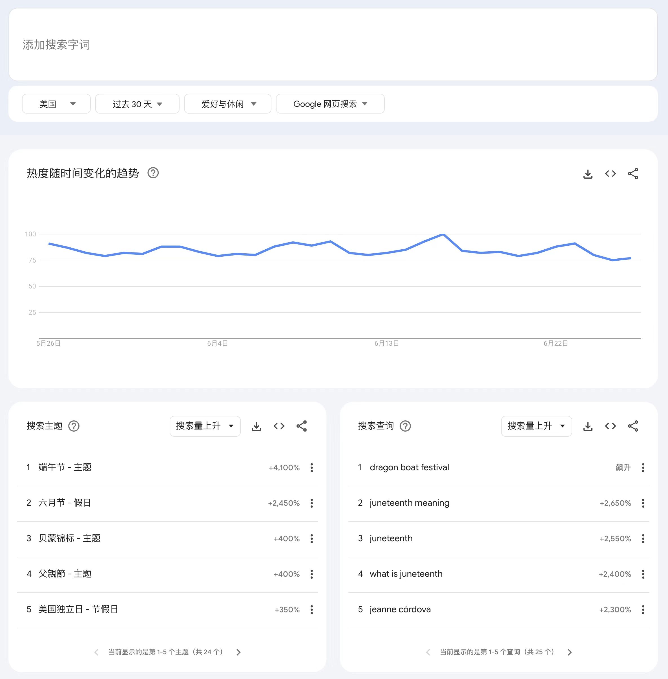Open the juneteenth meaning query
Image resolution: width=668 pixels, height=679 pixels.
(409, 503)
